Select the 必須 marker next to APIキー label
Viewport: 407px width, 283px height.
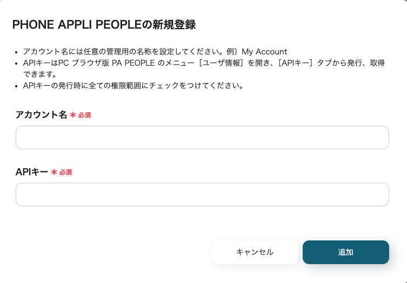[65, 172]
